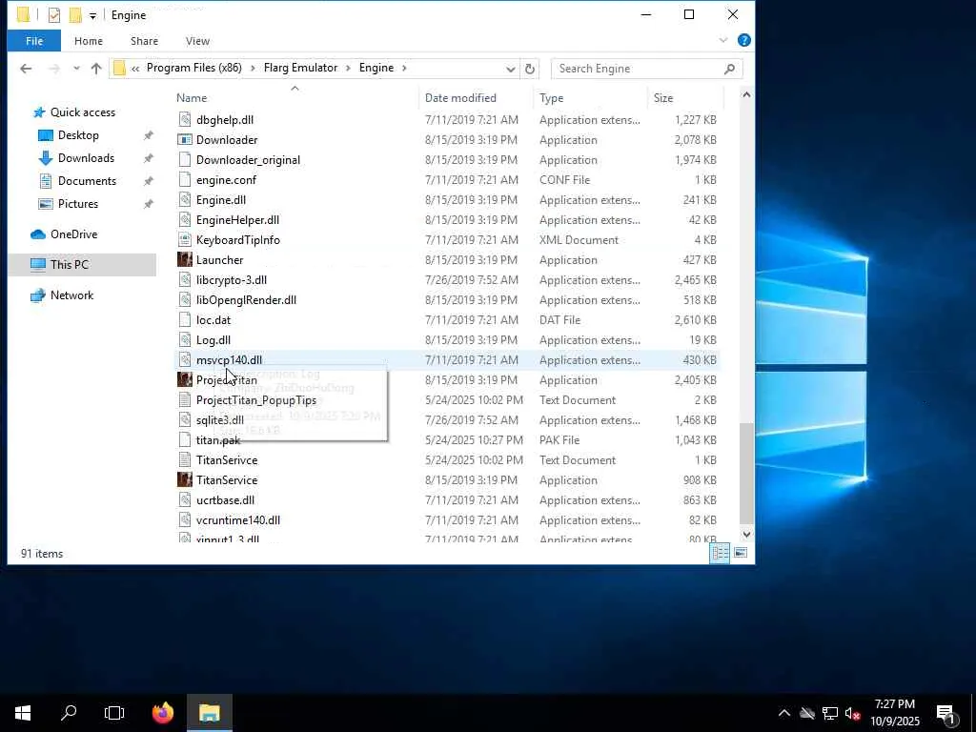Click the file list scrollbar thumb
The height and width of the screenshot is (732, 976).
pos(746,473)
